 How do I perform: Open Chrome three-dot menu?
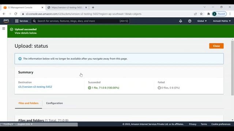pos(230,14)
